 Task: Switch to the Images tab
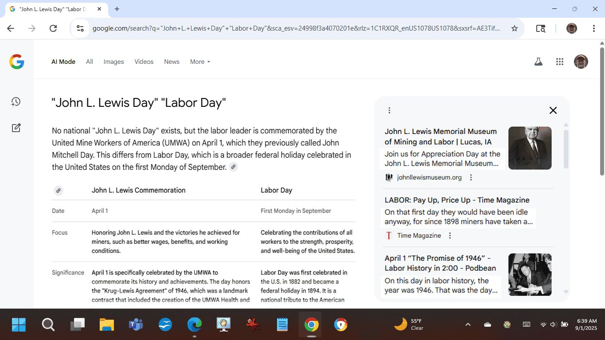113,62
